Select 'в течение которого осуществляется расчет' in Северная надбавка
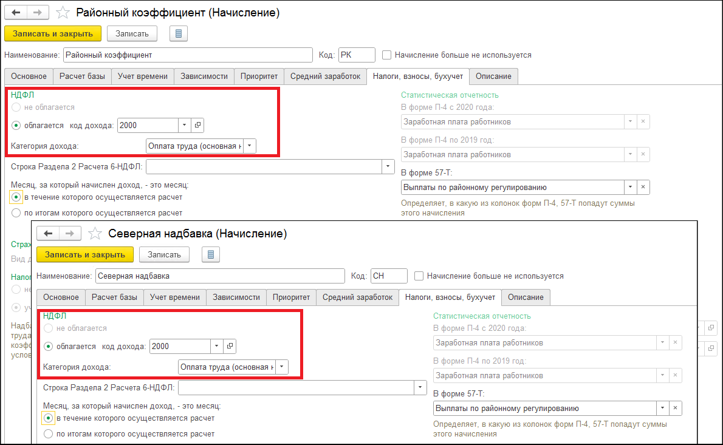 [x=49, y=418]
